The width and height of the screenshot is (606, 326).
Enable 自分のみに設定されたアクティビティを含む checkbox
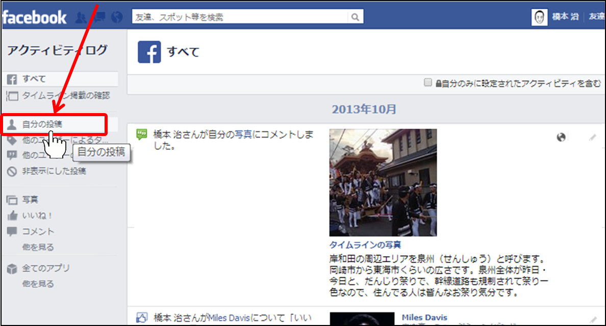point(428,83)
